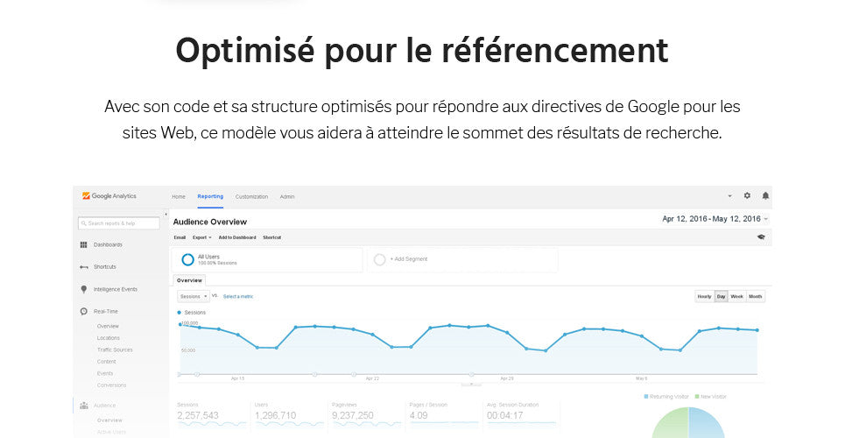Click the Search reports & help field

[118, 223]
